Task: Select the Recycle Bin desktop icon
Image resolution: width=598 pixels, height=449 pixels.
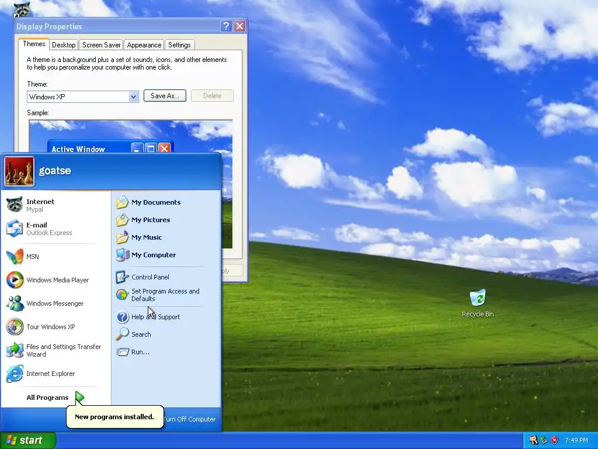Action: [x=478, y=303]
